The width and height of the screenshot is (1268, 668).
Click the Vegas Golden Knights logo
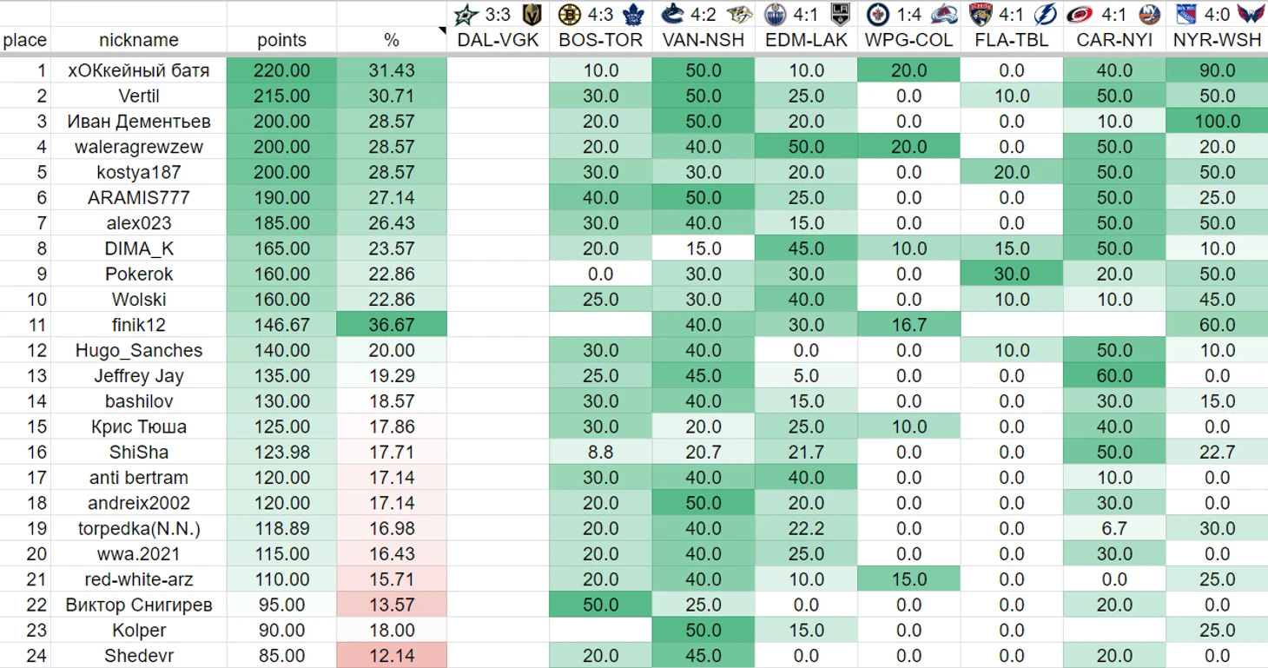pyautogui.click(x=531, y=14)
